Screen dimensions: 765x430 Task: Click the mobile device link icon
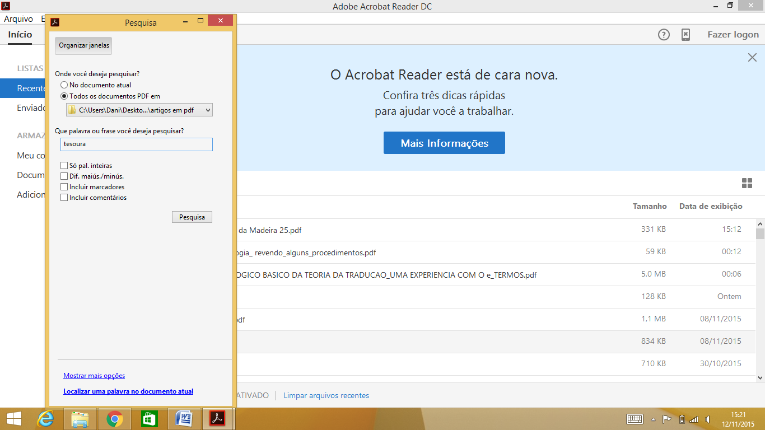click(685, 35)
